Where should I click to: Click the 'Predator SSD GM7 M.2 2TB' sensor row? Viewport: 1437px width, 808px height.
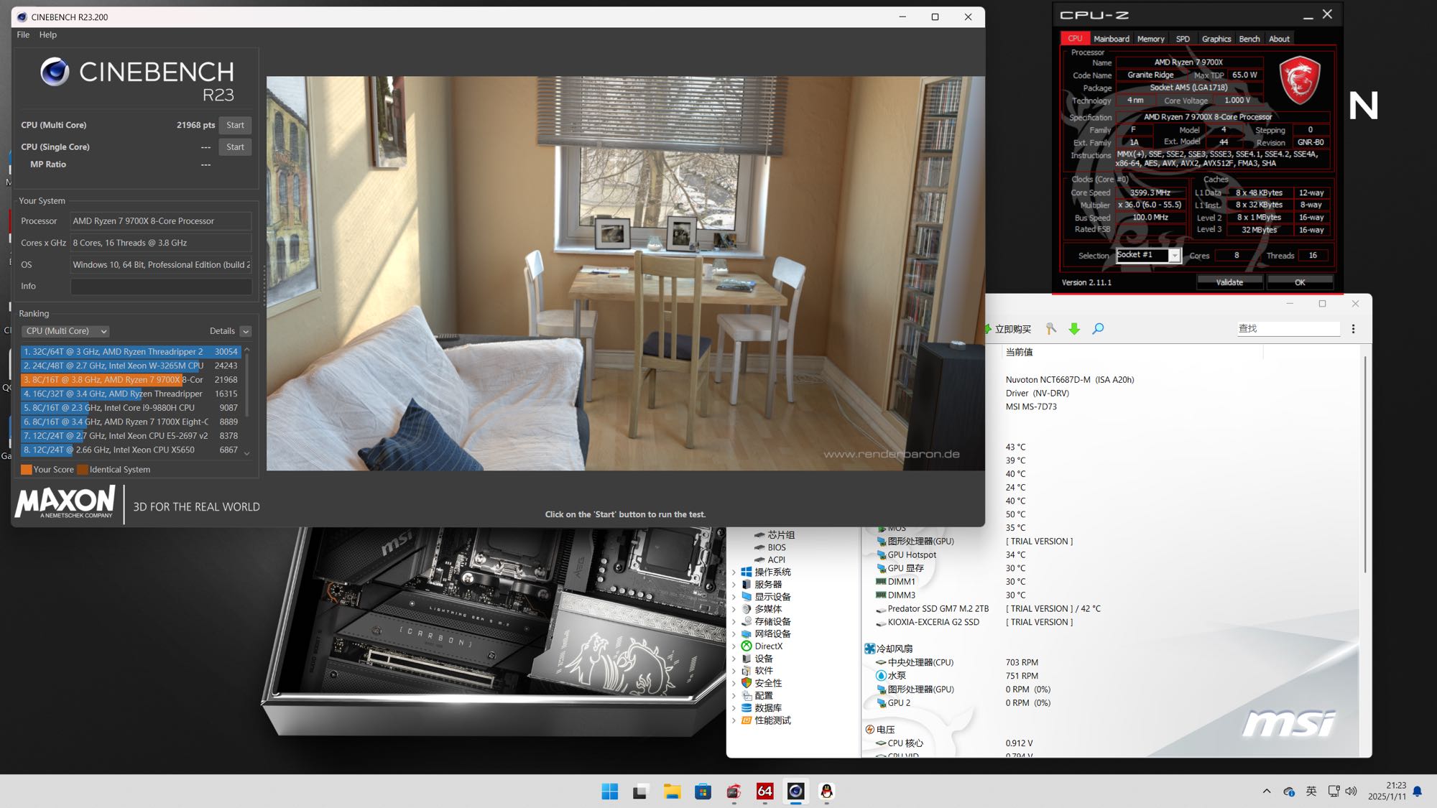(x=989, y=609)
